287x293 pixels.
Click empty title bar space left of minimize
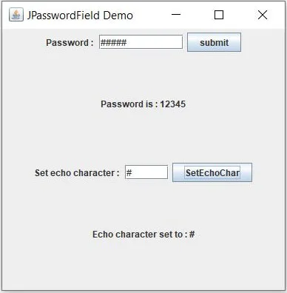[148, 15]
